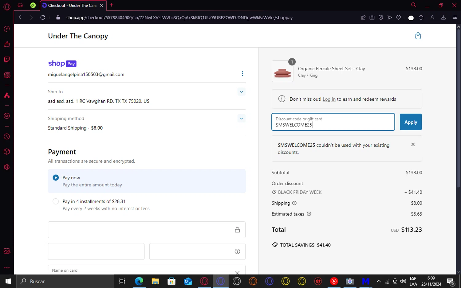Click the Under The Canopy store title
Viewport: 461px width, 288px height.
coord(78,36)
